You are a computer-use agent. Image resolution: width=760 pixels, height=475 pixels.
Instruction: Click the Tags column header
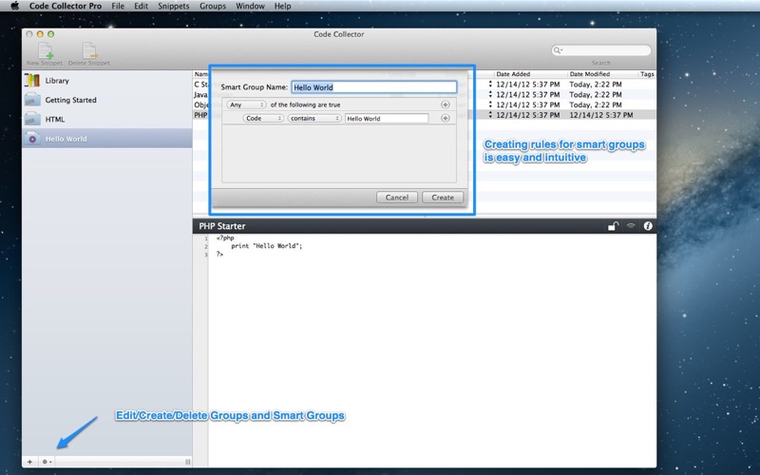coord(647,74)
